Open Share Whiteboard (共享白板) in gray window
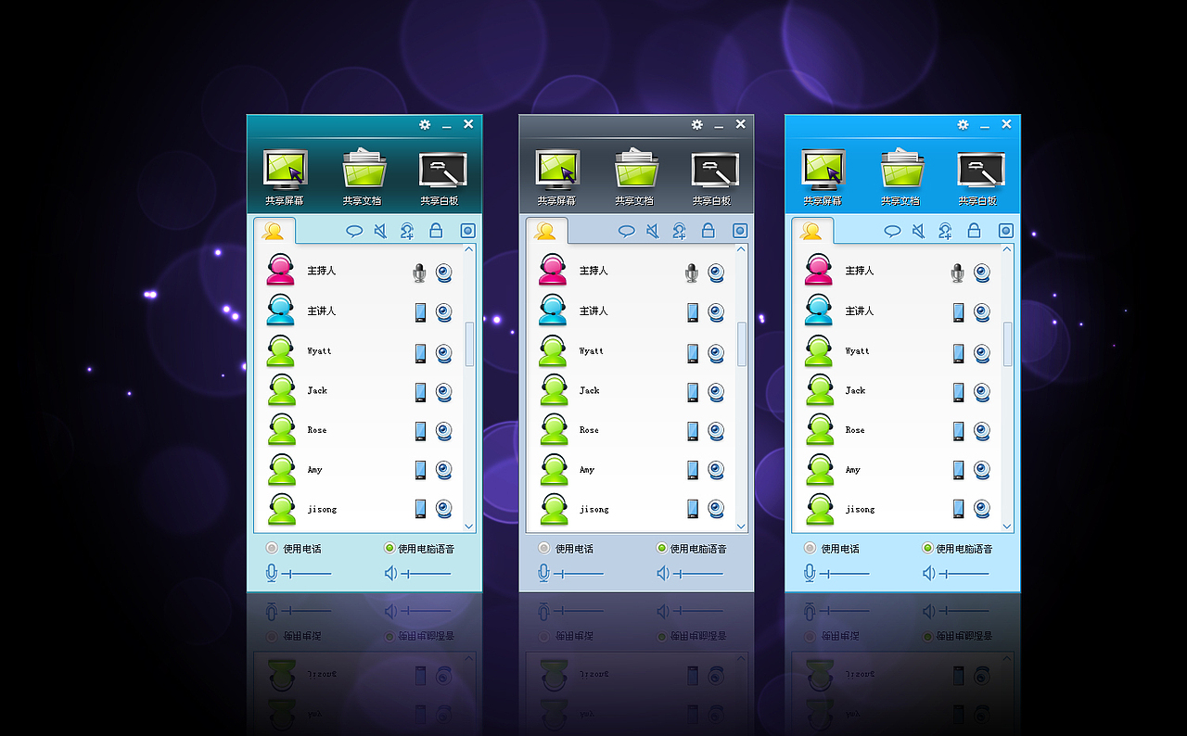The image size is (1187, 736). (712, 177)
